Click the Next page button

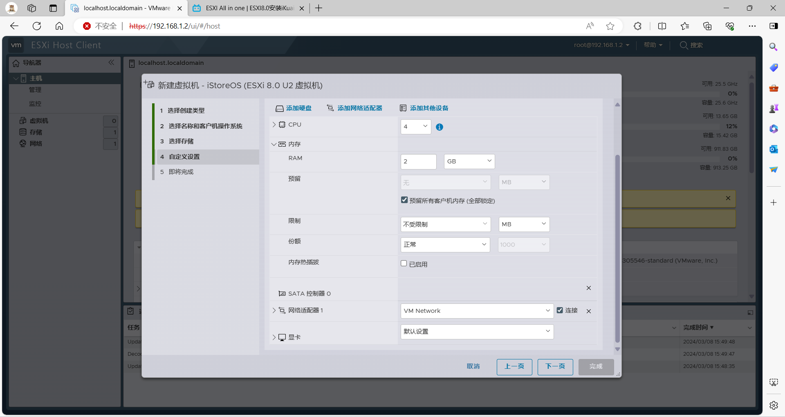[555, 366]
